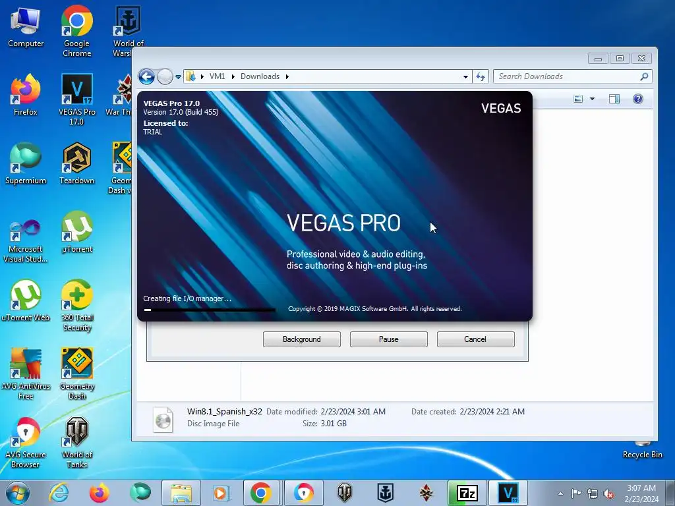The image size is (675, 506).
Task: Open Firefox from the taskbar
Action: click(x=99, y=493)
